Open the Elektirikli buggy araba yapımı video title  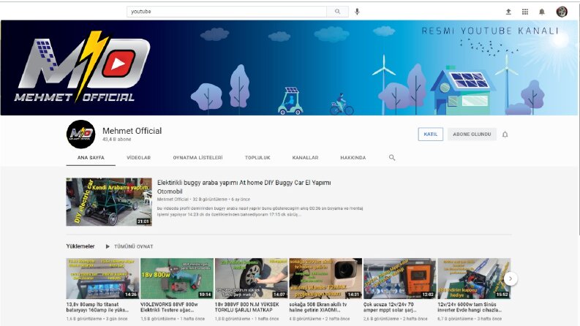tap(244, 186)
